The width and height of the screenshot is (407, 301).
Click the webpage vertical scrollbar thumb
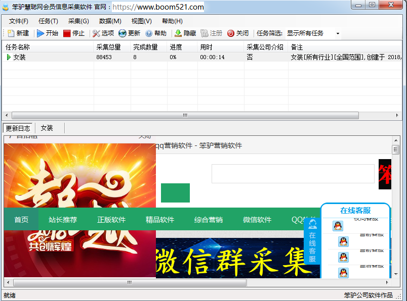click(x=395, y=149)
